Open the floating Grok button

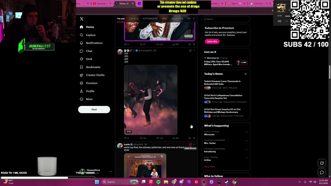tap(322, 163)
